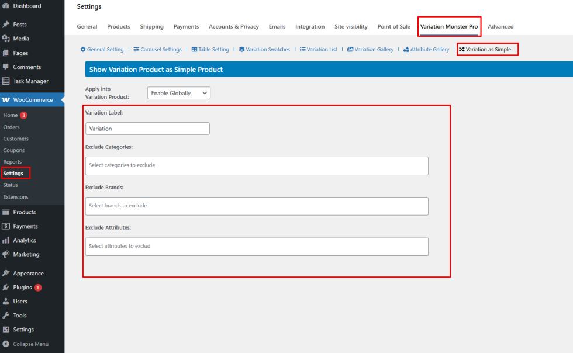Image resolution: width=573 pixels, height=353 pixels.
Task: Open the Exclude Brands select box
Action: coord(257,206)
